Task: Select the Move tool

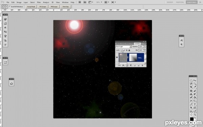Action: 195,81
